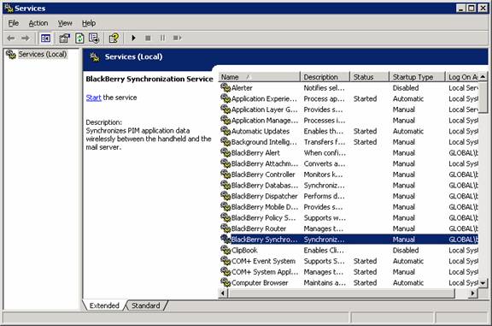Click the Start the service link
The image size is (492, 326).
(x=93, y=98)
